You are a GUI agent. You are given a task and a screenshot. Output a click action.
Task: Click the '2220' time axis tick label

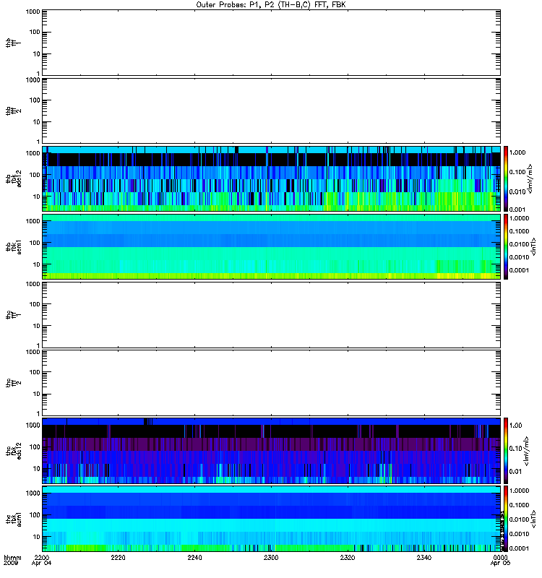point(118,557)
